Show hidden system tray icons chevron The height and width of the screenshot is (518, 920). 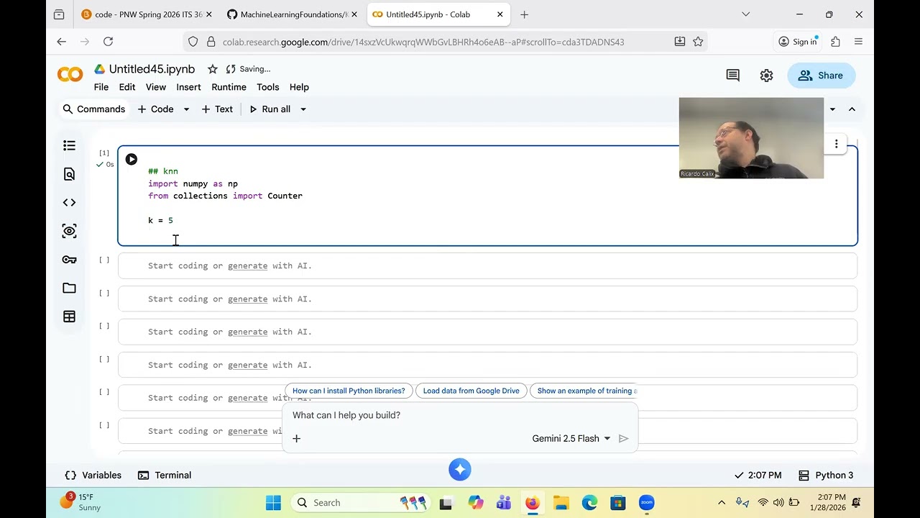point(722,503)
